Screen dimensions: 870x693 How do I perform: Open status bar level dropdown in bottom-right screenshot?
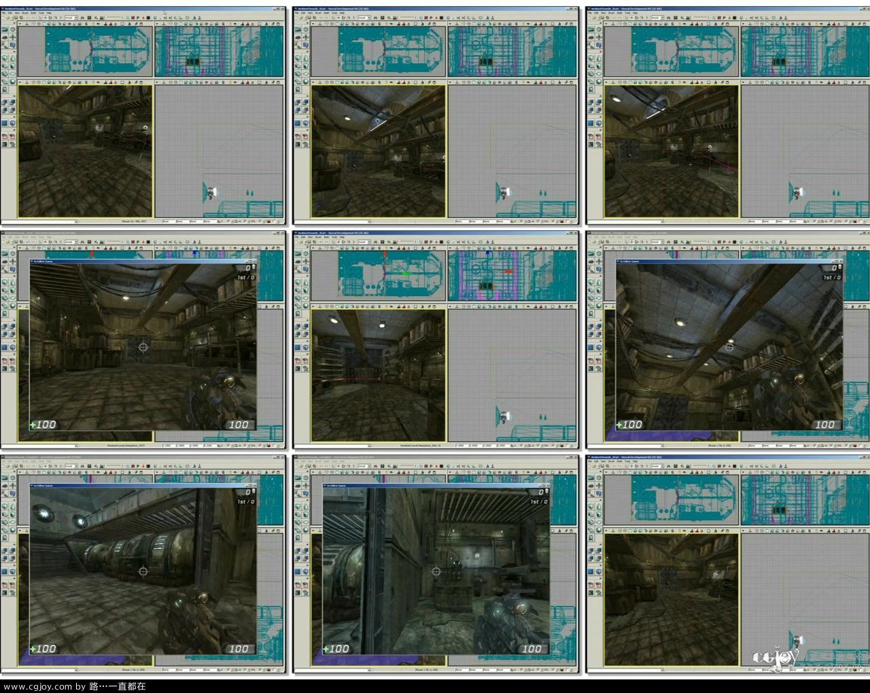(626, 670)
